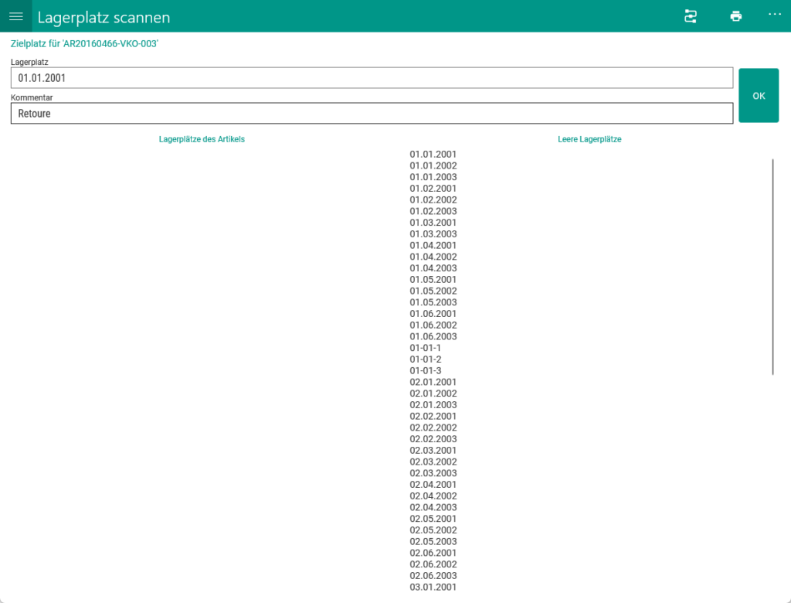Pick storage location 01-01-3
Image resolution: width=791 pixels, height=603 pixels.
click(x=426, y=371)
